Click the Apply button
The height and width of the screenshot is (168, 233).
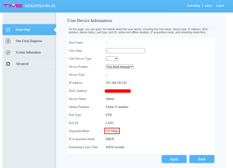[x=174, y=159]
